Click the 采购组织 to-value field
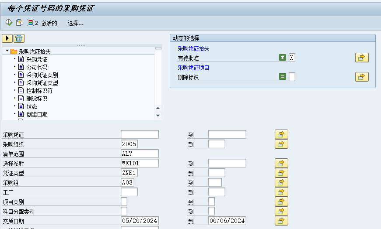381x229 pixels. click(217, 144)
